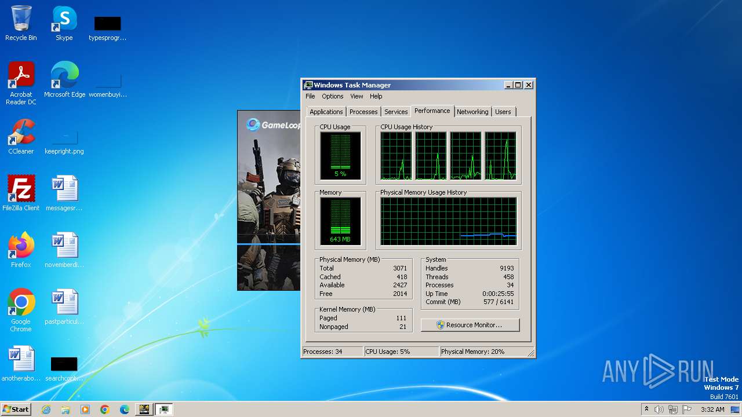Click the GameLoop logo in the background window
Viewport: 742px width, 417px height.
coord(273,125)
